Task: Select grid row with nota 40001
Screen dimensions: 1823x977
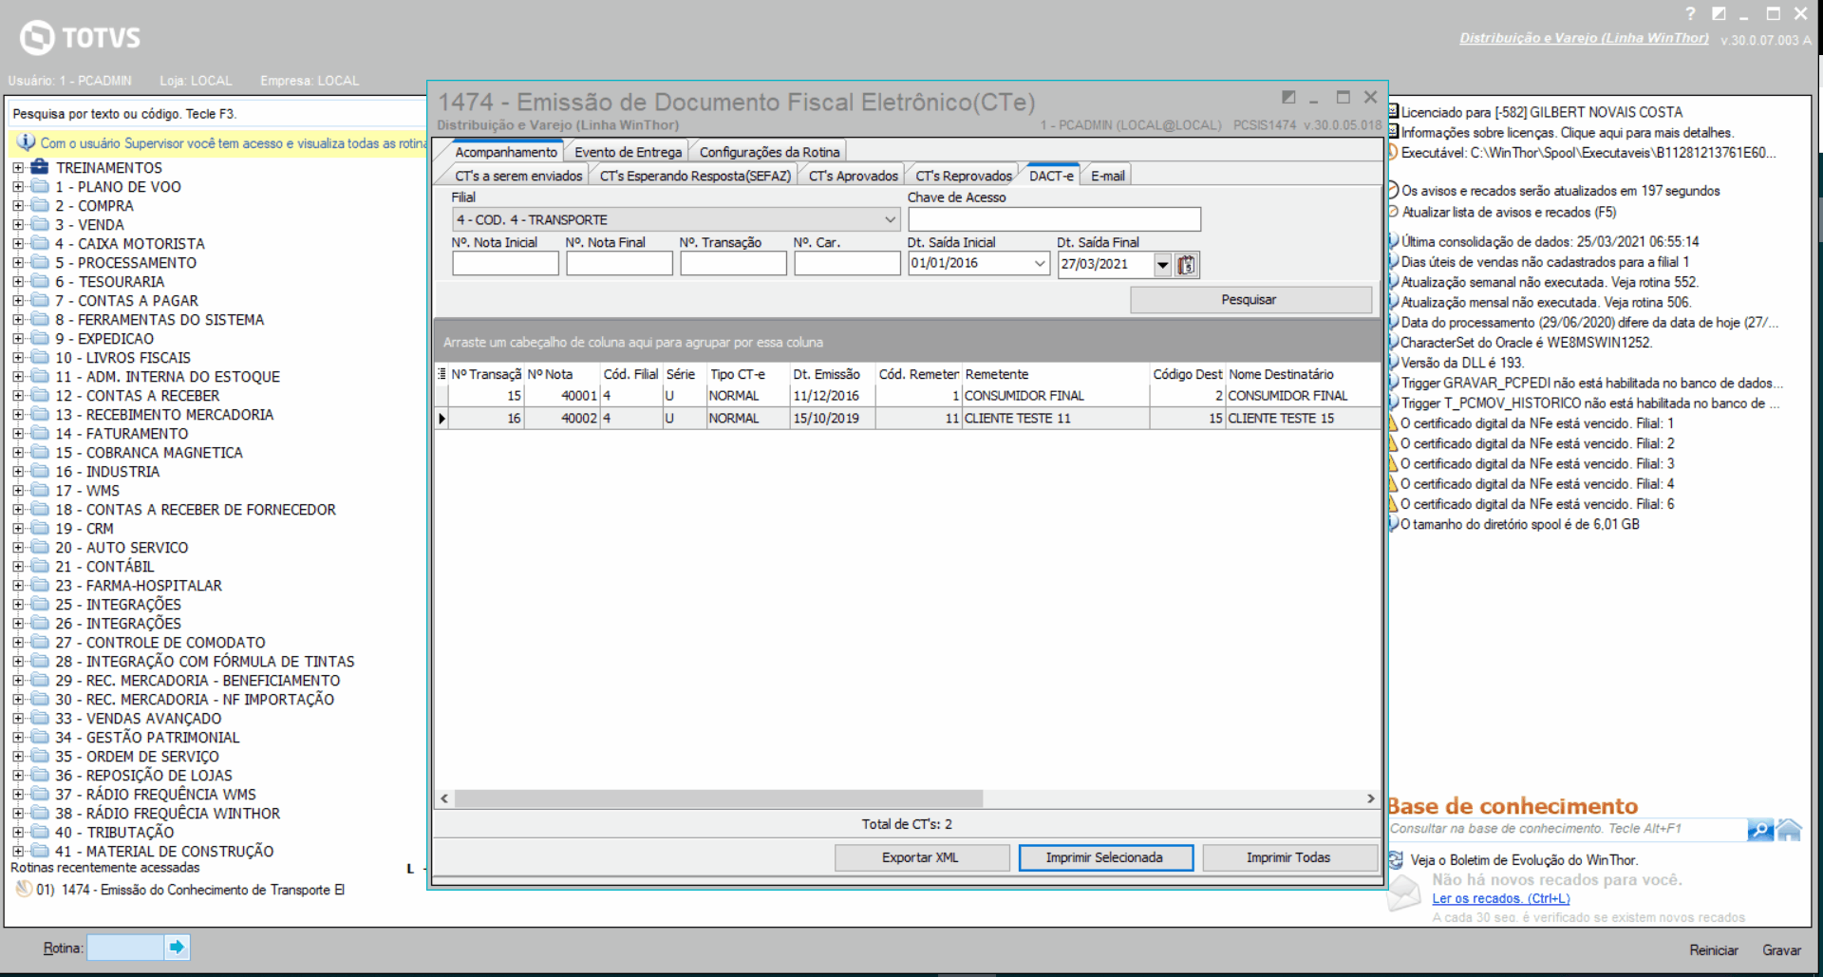Action: click(x=908, y=396)
